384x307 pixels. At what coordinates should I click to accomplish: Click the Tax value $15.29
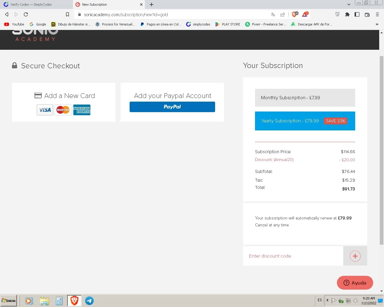tap(349, 180)
